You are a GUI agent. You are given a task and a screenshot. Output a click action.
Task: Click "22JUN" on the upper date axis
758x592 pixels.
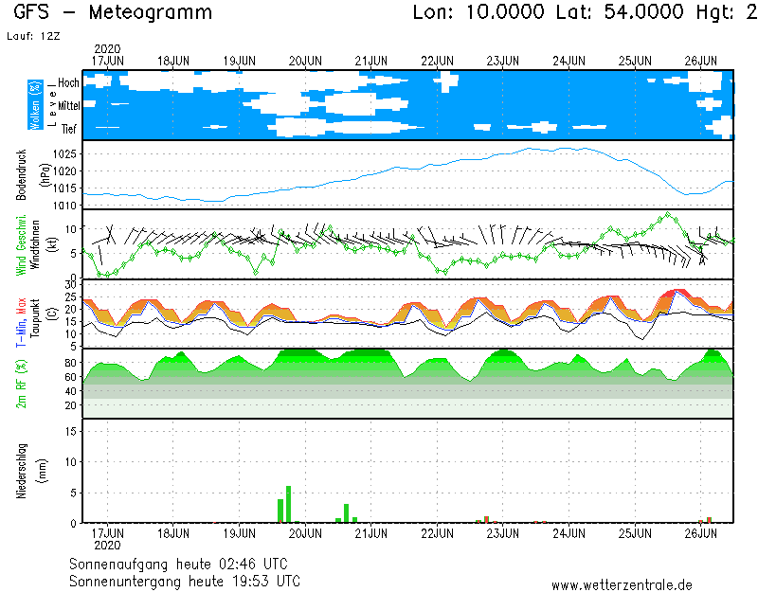(437, 62)
